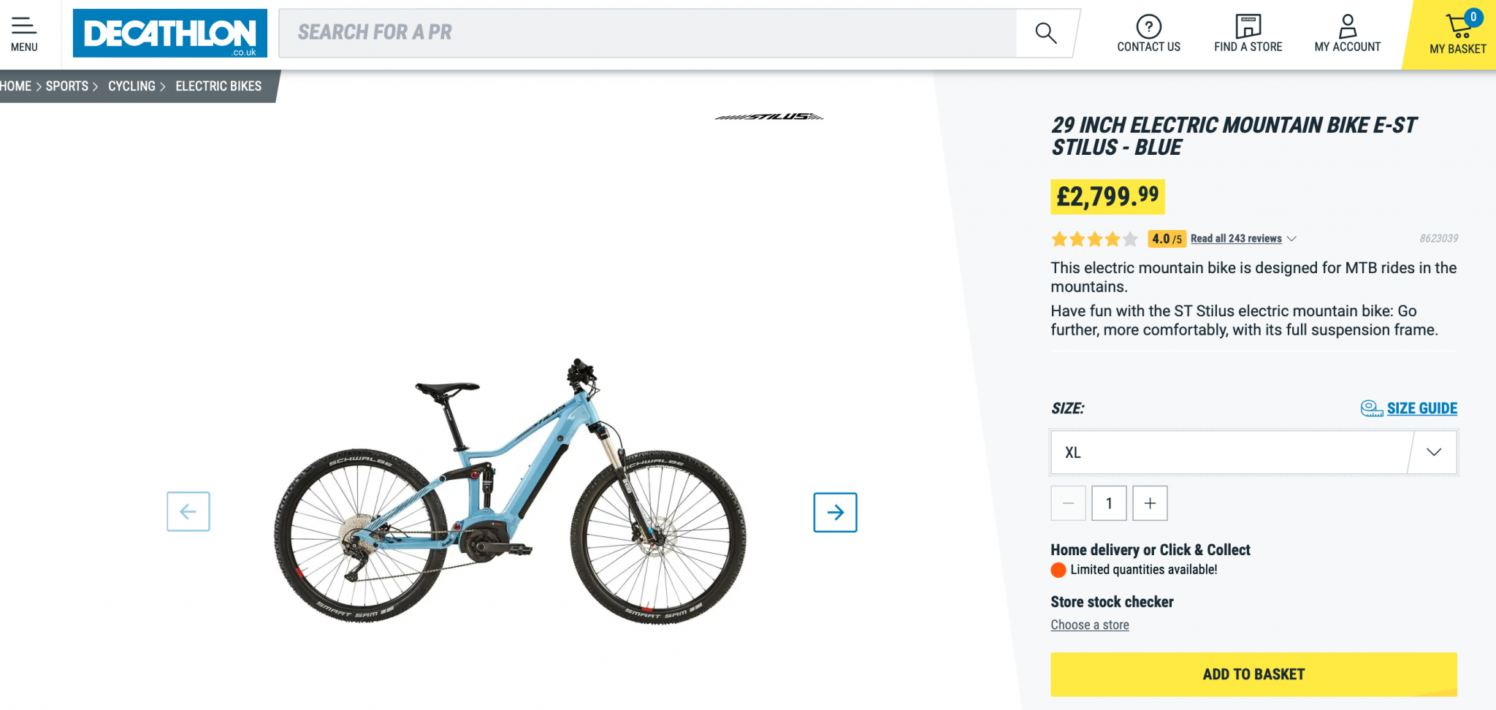Screen dimensions: 1496x710
Task: Decrease quantity with the minus stepper
Action: [x=1068, y=503]
